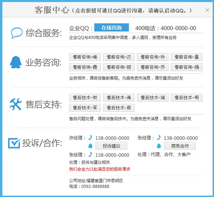Click the 客服中心 title text

(x=52, y=10)
